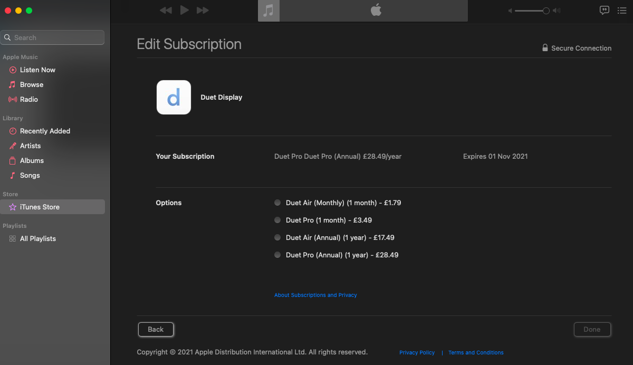Click the Play button in the toolbar
This screenshot has height=365, width=633.
(184, 10)
